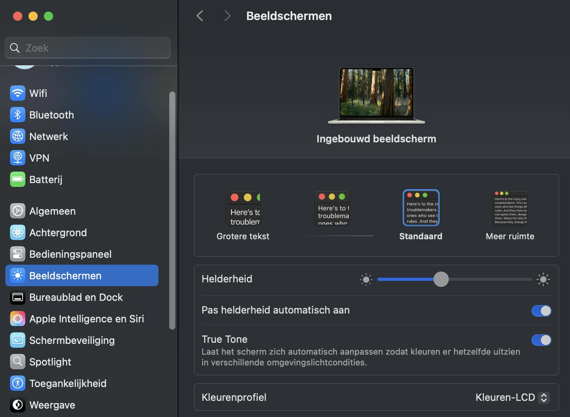Adjust the Helderheid brightness slider

pos(441,280)
